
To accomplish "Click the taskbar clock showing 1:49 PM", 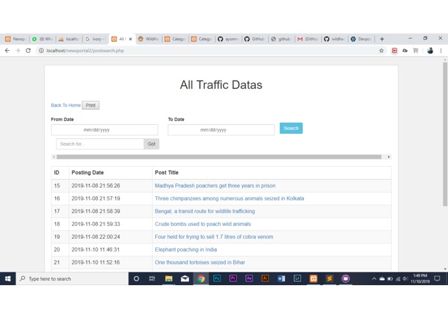I will 420,279.
